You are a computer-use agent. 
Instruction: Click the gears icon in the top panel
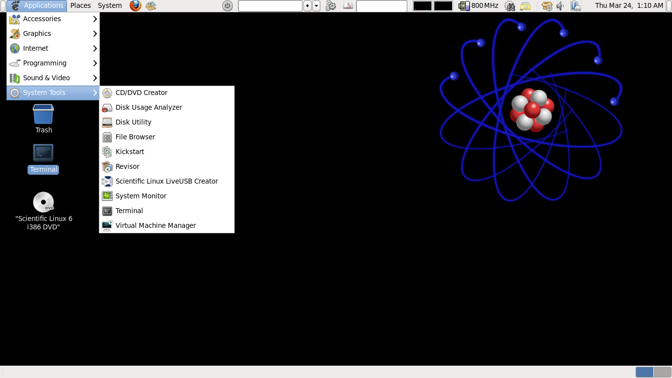(331, 6)
